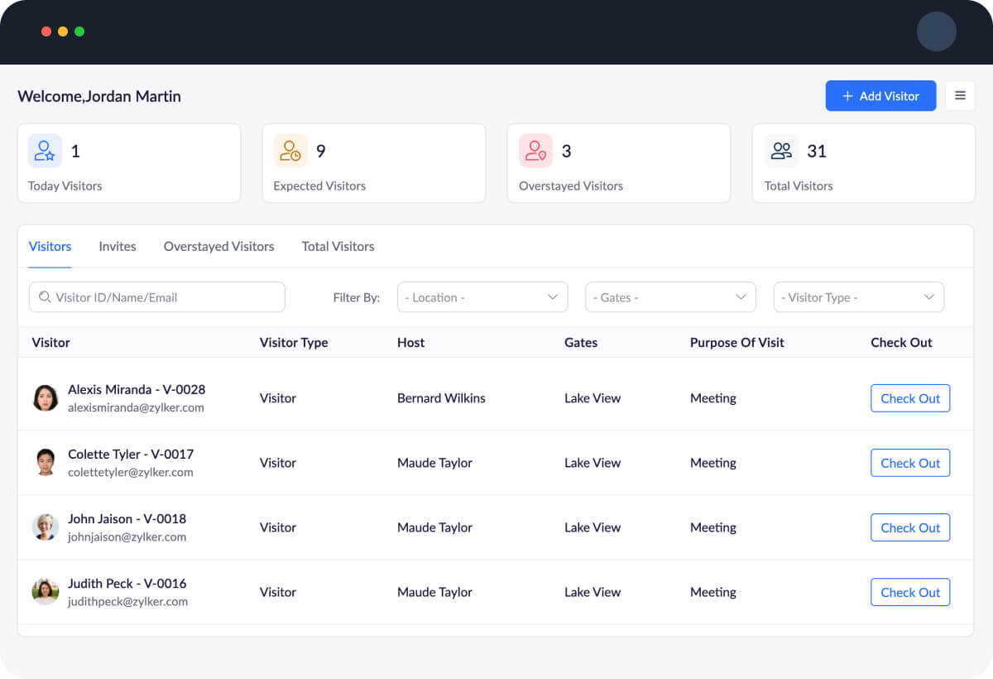This screenshot has width=993, height=679.
Task: Click the search magnifier icon
Action: click(x=45, y=297)
